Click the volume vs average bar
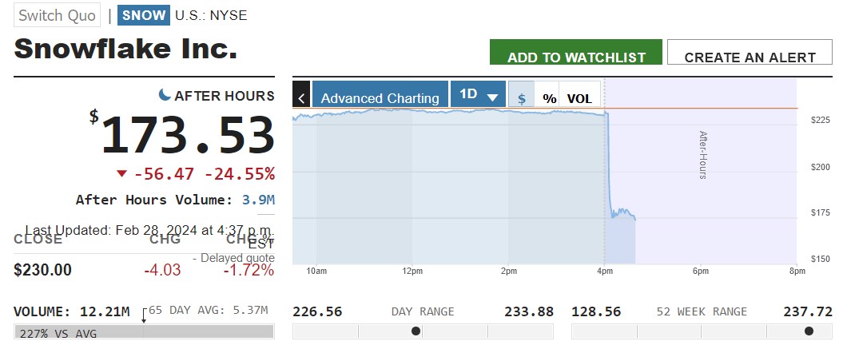This screenshot has width=843, height=341. [x=144, y=332]
